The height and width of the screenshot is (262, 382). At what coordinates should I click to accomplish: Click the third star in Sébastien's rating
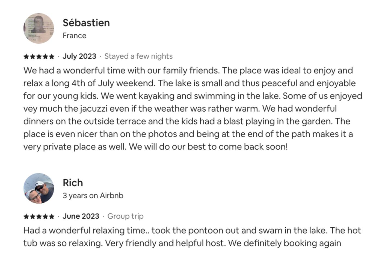[x=39, y=56]
